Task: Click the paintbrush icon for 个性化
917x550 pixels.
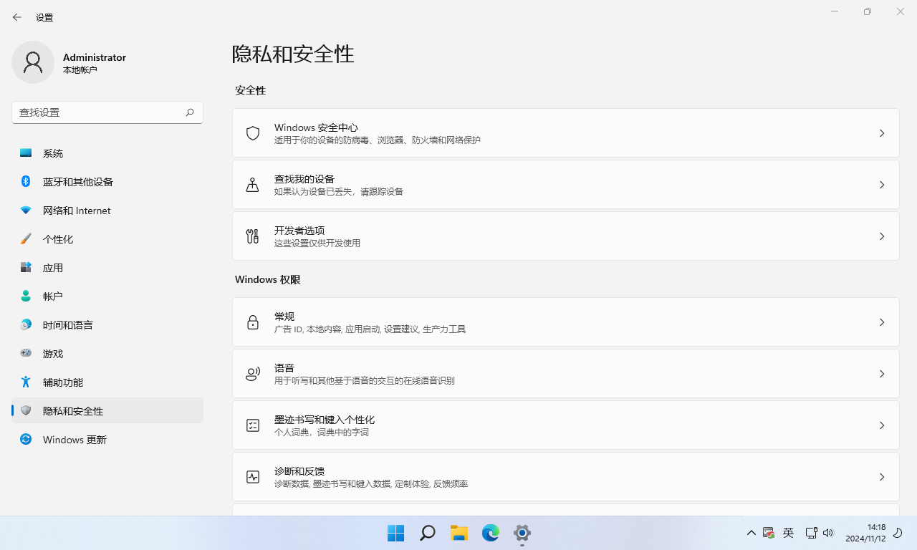Action: point(26,238)
